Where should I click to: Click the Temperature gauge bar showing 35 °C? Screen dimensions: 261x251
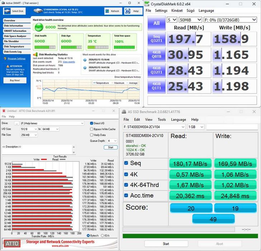click(x=98, y=47)
